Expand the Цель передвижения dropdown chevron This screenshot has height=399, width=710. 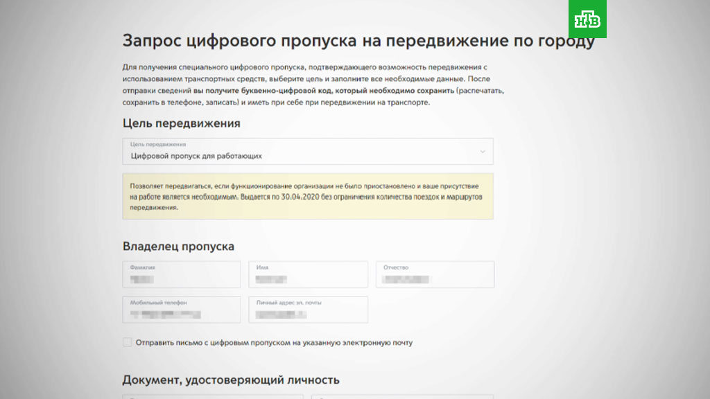[483, 152]
